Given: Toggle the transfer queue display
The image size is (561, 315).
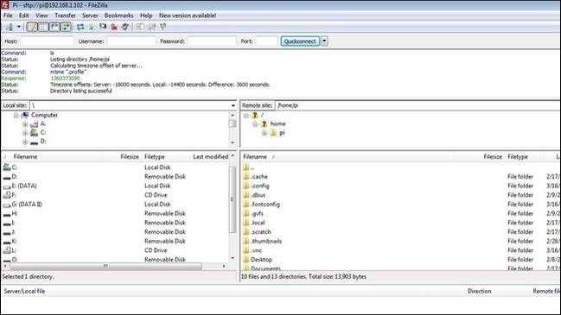Looking at the screenshot, I should pos(66,27).
